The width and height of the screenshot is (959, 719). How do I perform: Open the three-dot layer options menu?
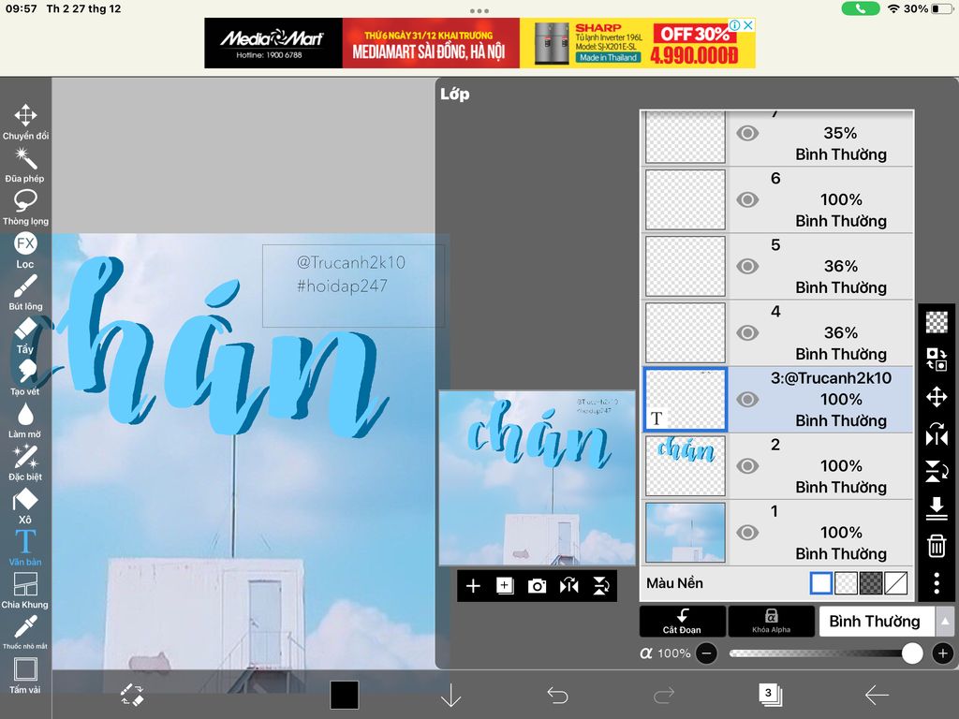click(x=937, y=583)
